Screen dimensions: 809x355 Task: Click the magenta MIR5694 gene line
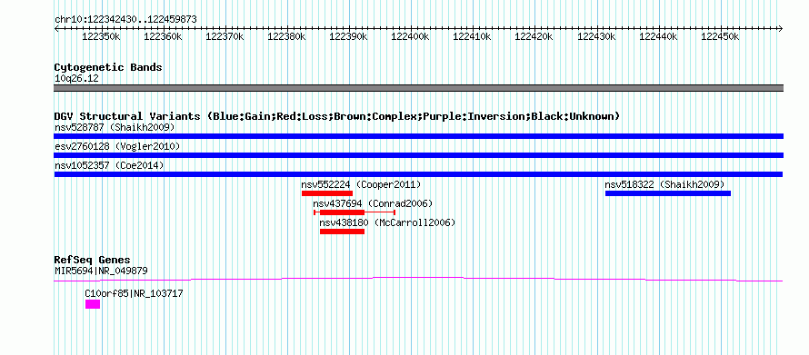[418, 280]
